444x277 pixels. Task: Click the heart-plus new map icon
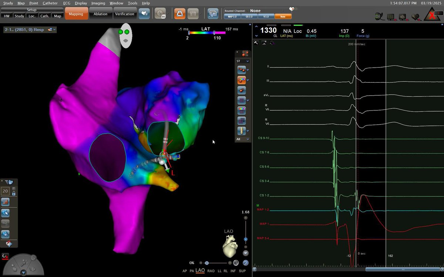pyautogui.click(x=144, y=14)
